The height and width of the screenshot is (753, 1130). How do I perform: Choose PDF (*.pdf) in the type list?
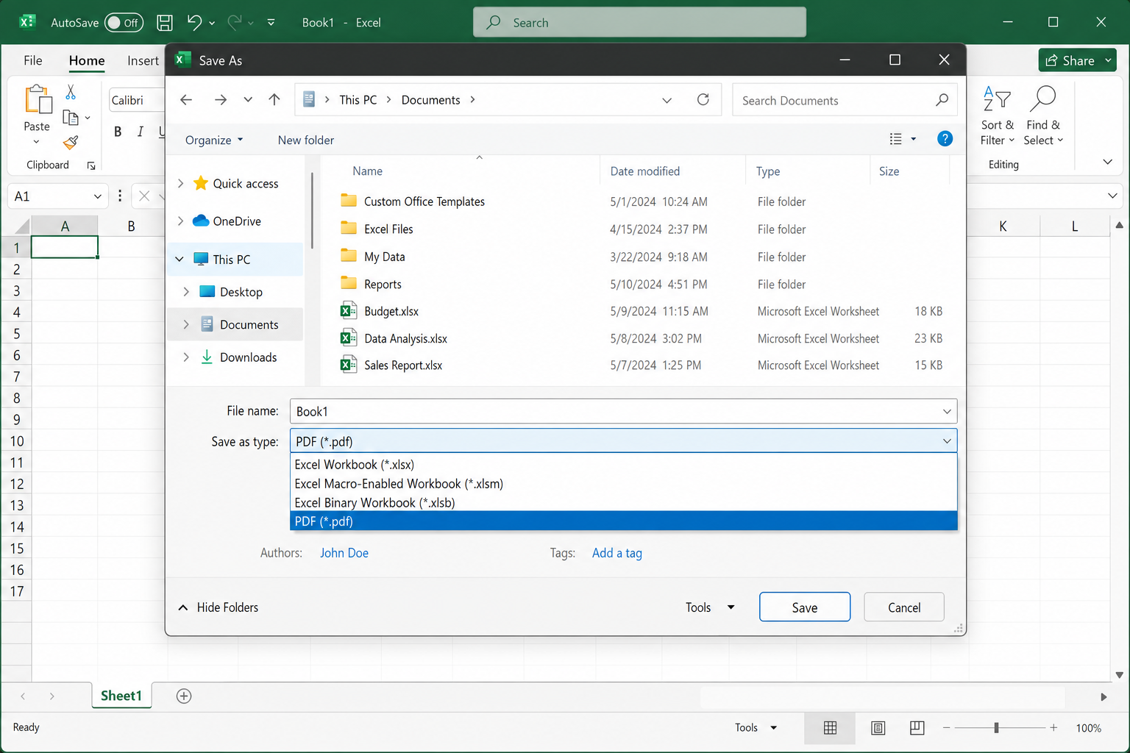(x=623, y=521)
